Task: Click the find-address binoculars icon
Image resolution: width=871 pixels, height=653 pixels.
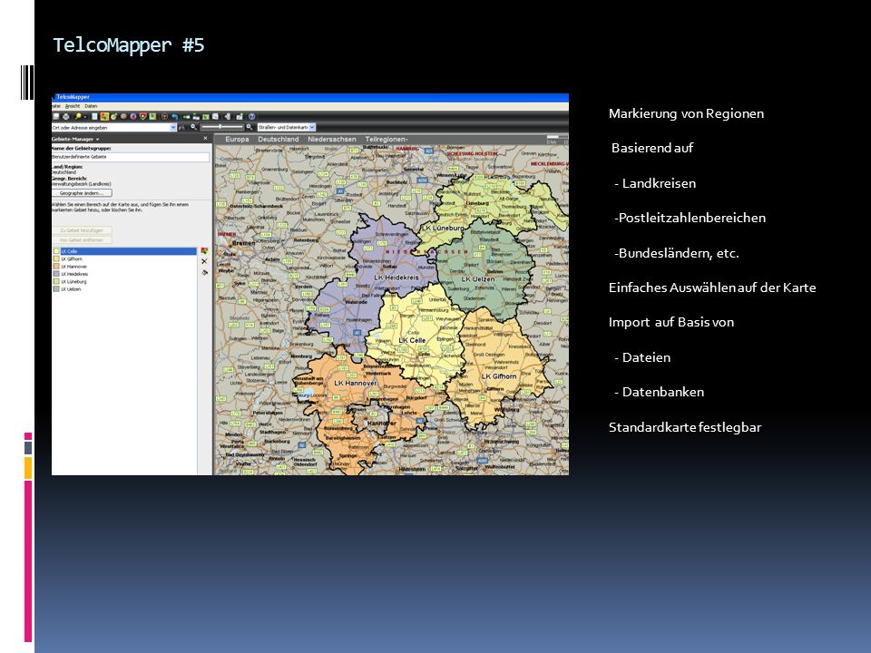Action: coord(181,127)
